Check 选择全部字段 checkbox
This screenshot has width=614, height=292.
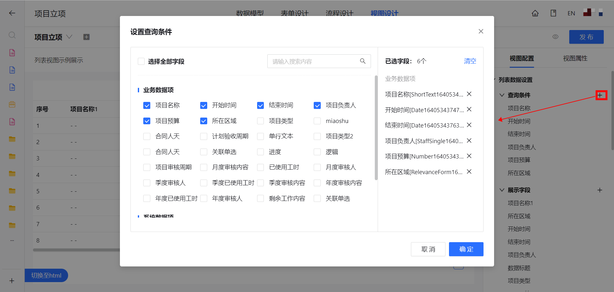(141, 61)
